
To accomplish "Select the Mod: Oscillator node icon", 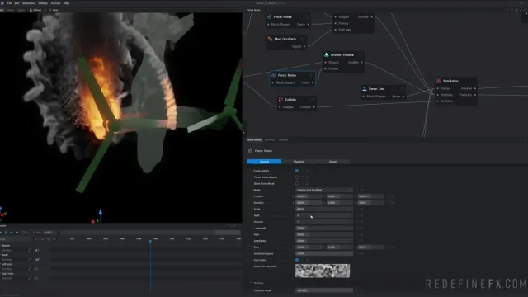I will point(270,39).
